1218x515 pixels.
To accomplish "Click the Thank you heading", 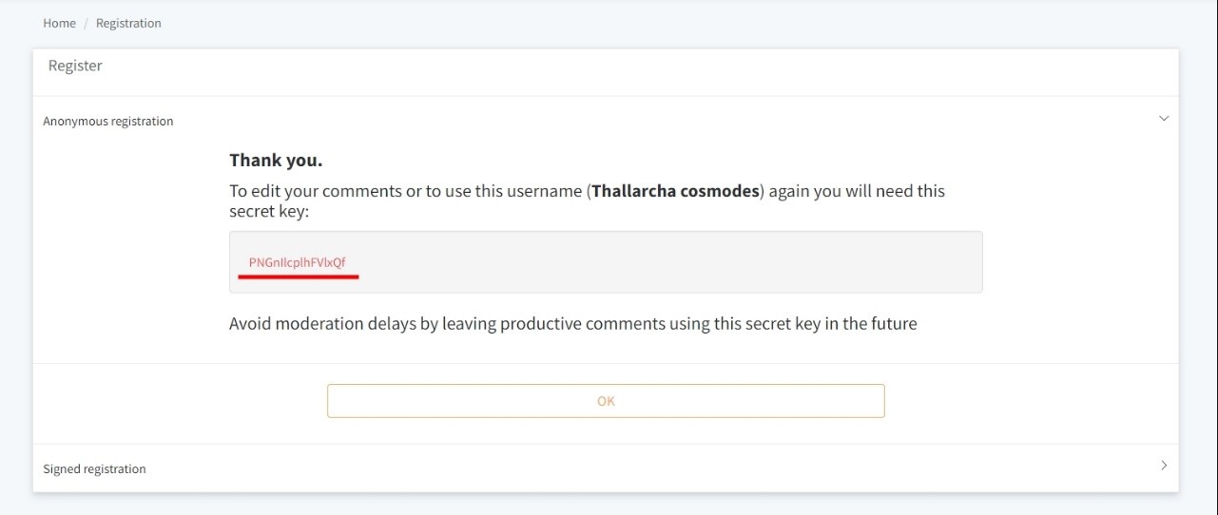I will [276, 161].
